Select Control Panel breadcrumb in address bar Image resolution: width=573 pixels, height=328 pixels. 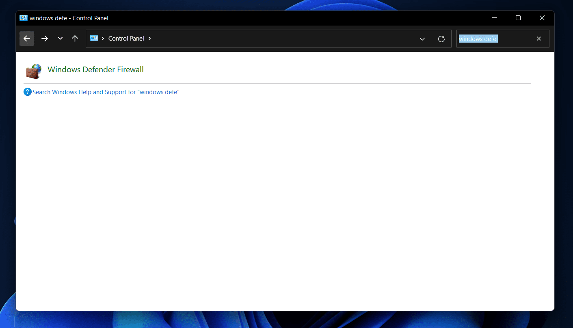click(126, 39)
